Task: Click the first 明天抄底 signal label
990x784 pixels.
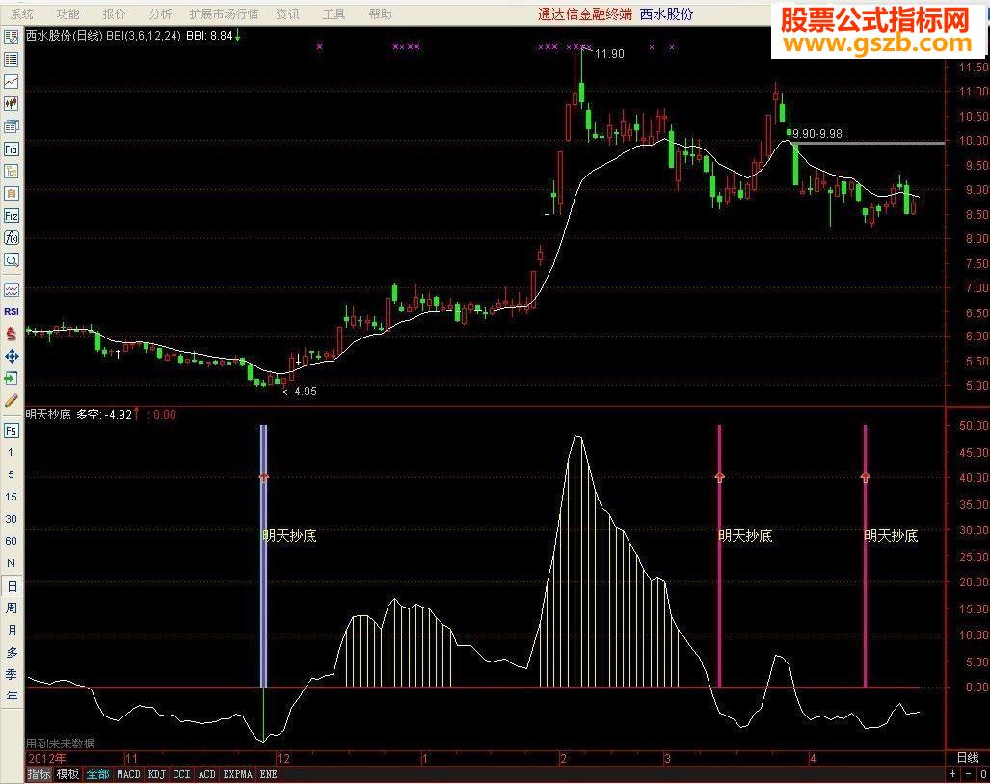Action: (x=289, y=536)
